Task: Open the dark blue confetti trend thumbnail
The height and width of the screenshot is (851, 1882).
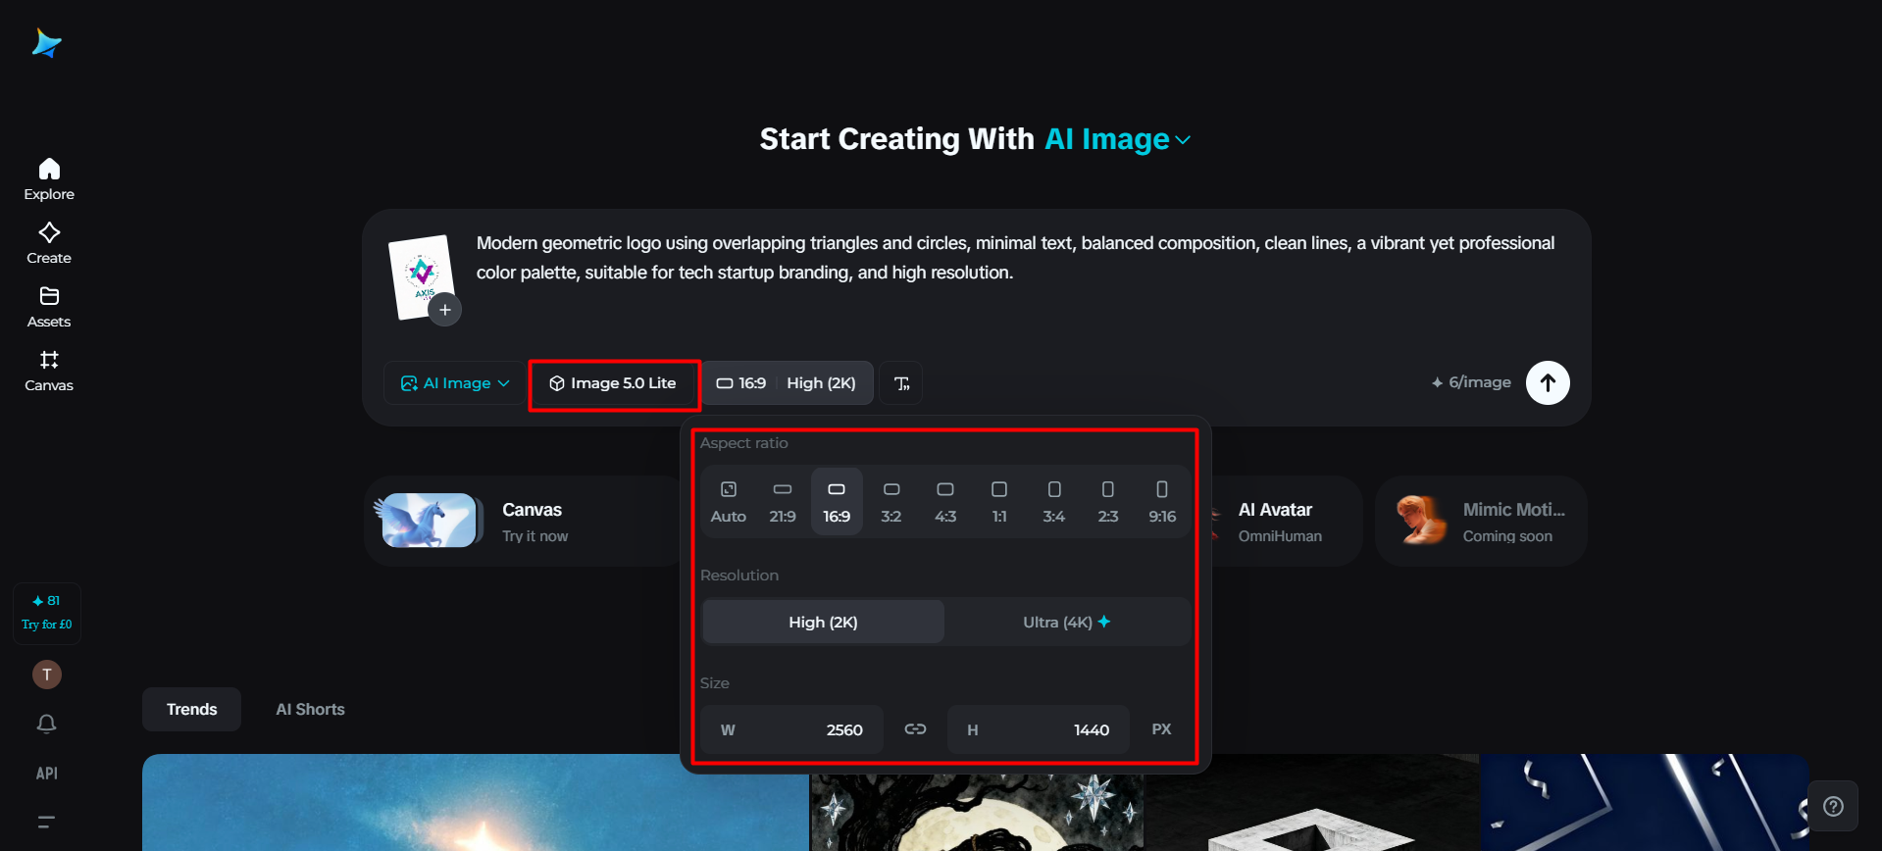Action: (x=1645, y=802)
